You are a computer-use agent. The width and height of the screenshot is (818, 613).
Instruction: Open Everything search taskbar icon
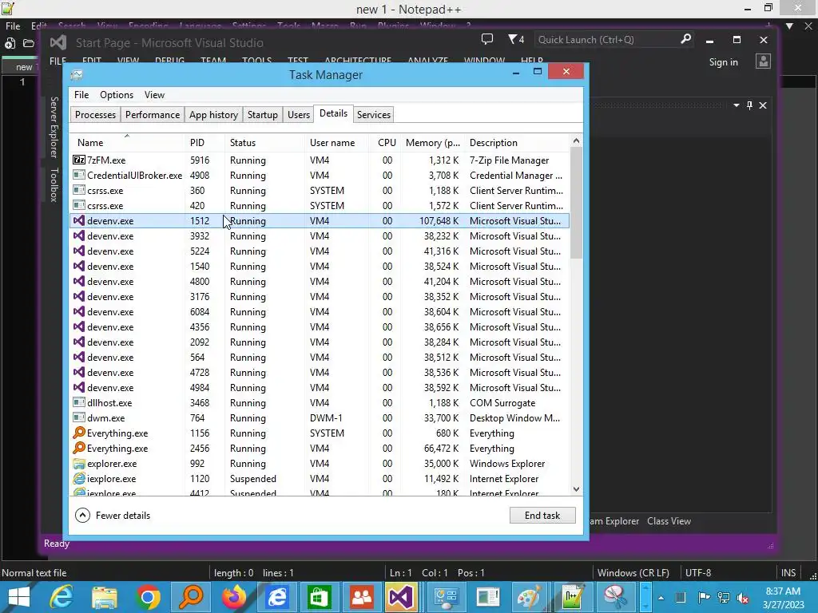click(190, 597)
